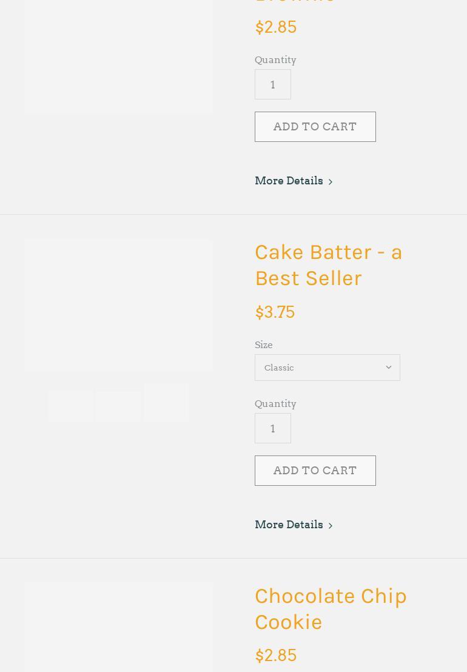Click the brownie product image at top
The width and height of the screenshot is (467, 672).
118,56
